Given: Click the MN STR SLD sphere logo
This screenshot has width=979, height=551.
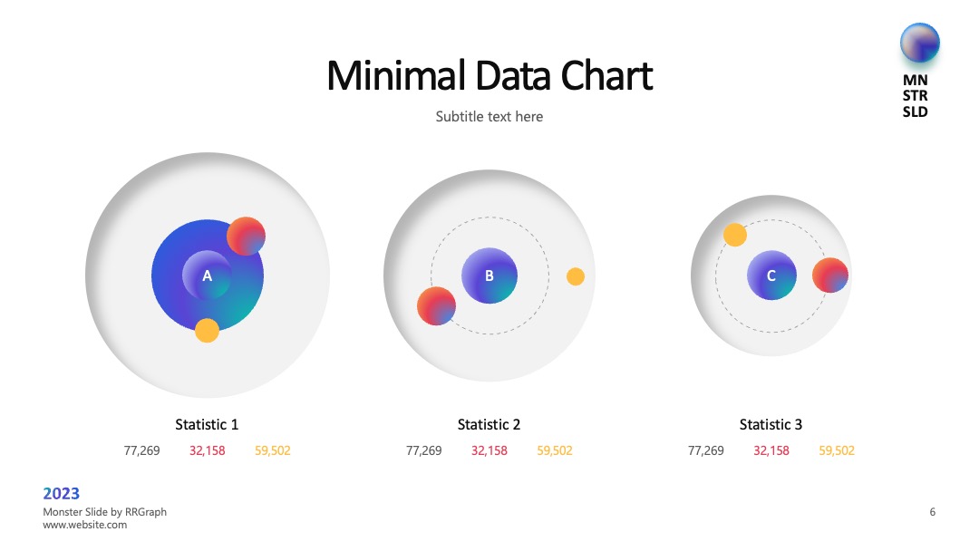Looking at the screenshot, I should click(919, 43).
